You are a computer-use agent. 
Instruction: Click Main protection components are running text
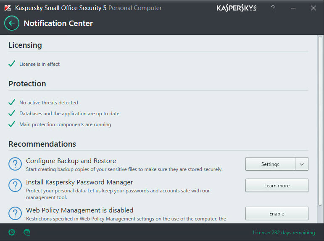[65, 124]
